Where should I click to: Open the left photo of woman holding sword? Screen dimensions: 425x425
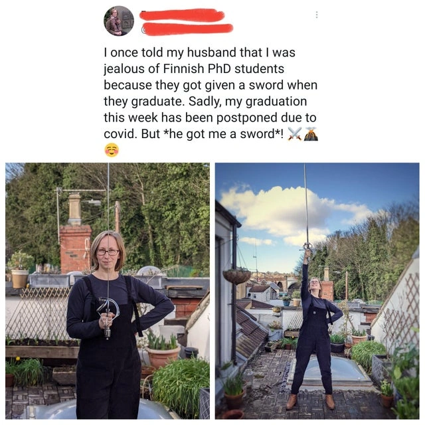point(108,291)
